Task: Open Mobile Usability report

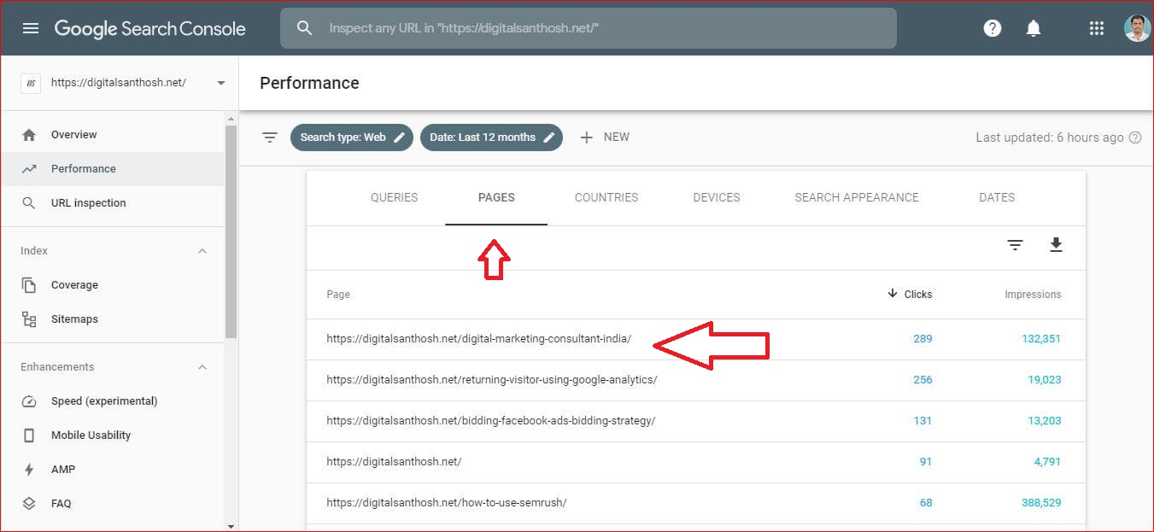Action: 112,436
